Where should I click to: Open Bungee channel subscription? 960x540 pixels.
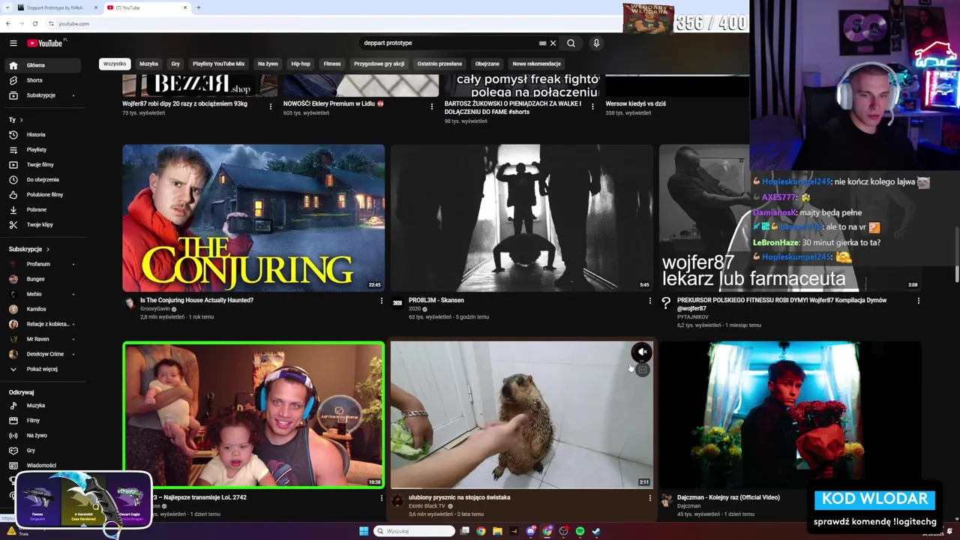point(43,279)
